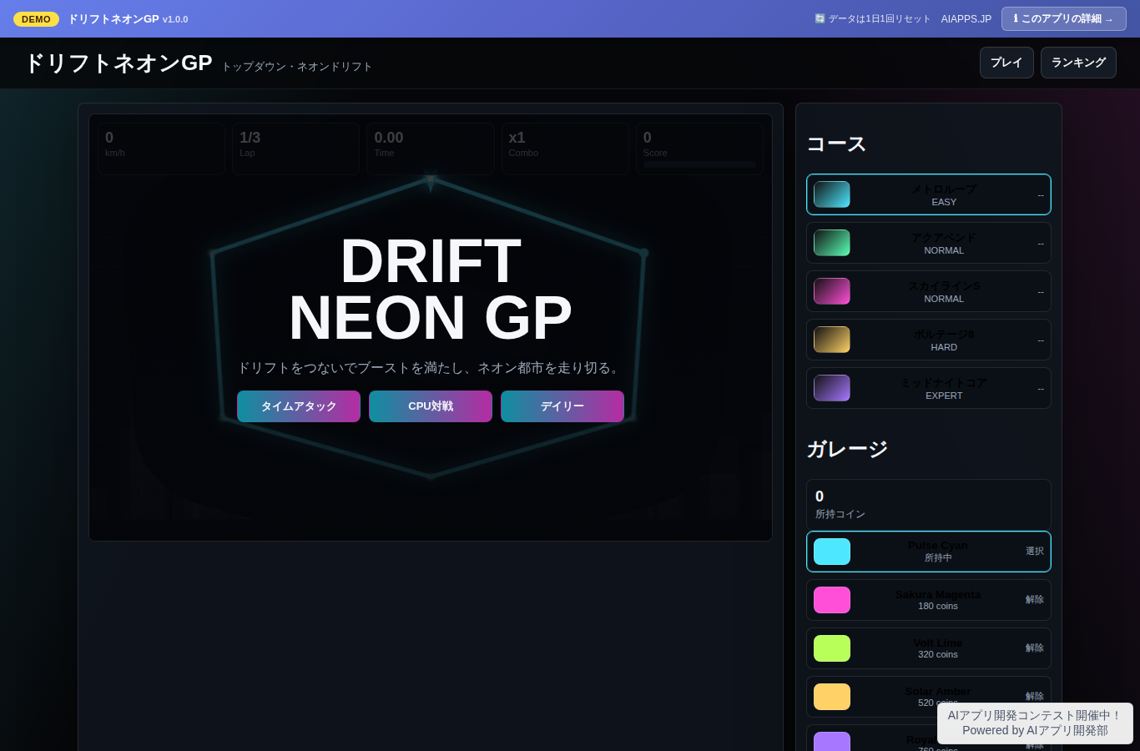Click the ガレージ section heading
1140x751 pixels.
pyautogui.click(x=847, y=449)
